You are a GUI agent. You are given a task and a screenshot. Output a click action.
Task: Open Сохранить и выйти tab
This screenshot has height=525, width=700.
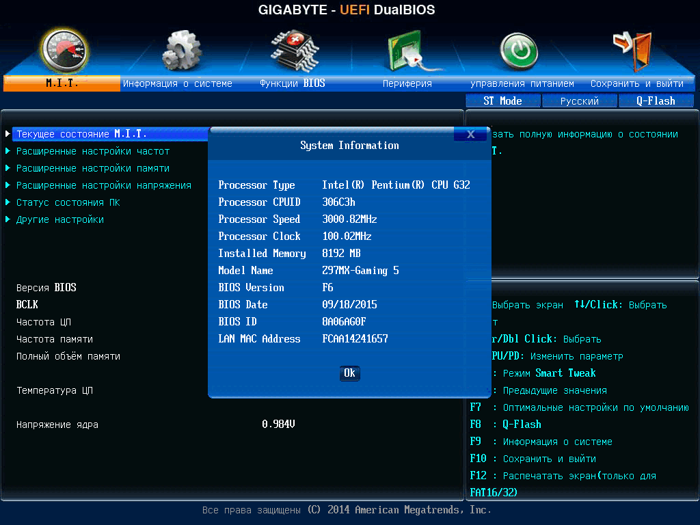tap(636, 83)
